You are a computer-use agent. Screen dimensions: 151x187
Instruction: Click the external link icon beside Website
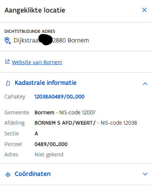(7, 62)
